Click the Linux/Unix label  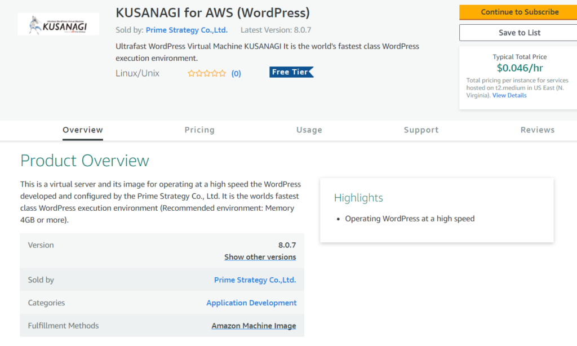(137, 73)
